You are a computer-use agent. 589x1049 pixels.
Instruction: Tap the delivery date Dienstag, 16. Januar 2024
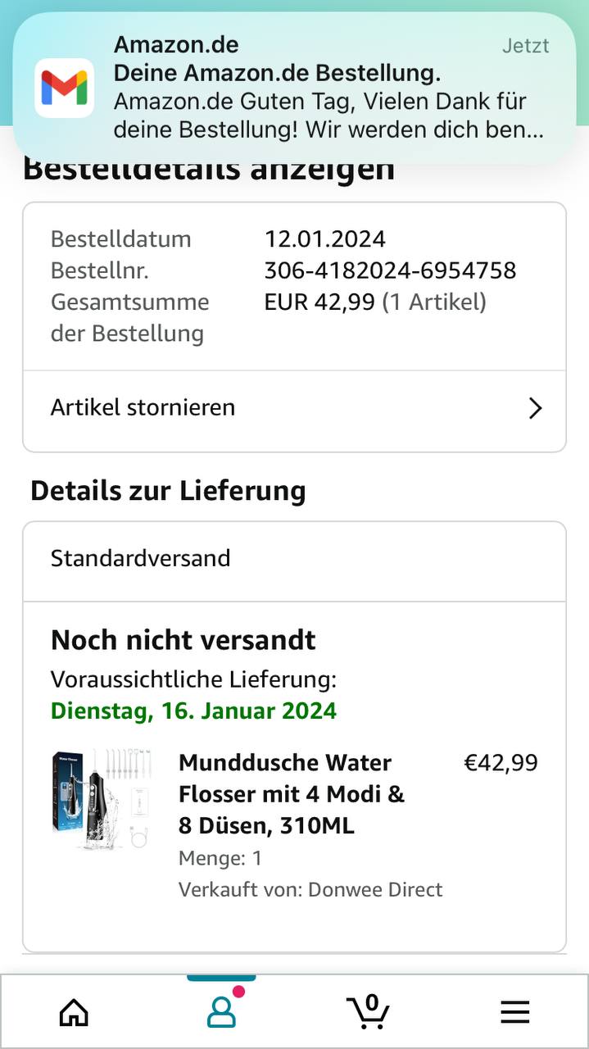pos(193,711)
